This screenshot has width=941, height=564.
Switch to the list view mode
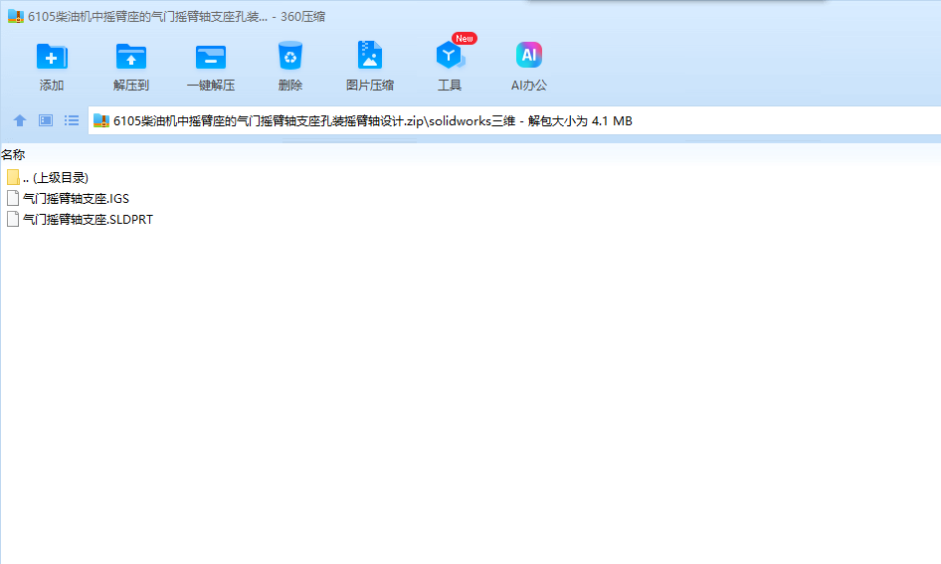(x=72, y=120)
